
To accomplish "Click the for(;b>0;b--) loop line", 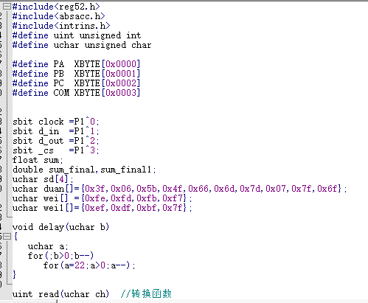I will (61, 256).
